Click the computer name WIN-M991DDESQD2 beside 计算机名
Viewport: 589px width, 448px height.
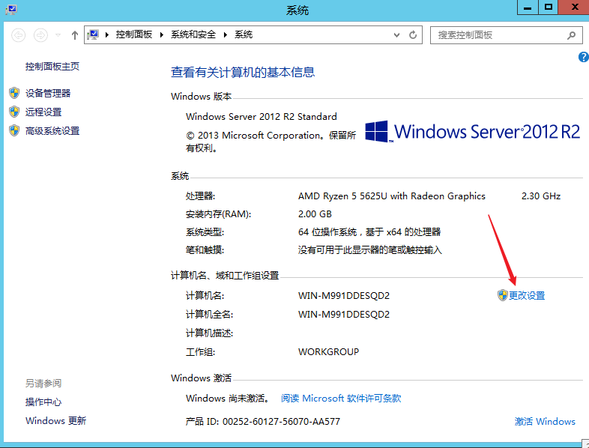344,295
